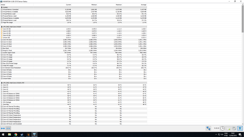
Task: Select the Physical Memory Used row
Action: [74, 16]
